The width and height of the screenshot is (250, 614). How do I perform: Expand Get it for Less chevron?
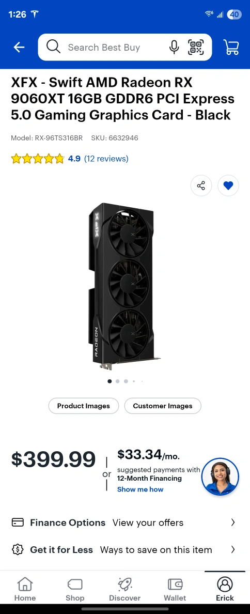tap(233, 549)
